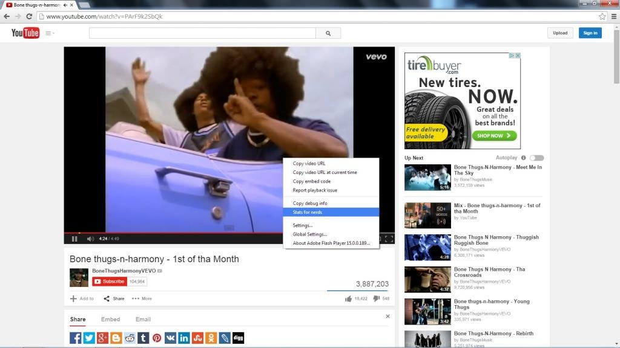Share on StumbleUpon
The image size is (620, 348).
198,338
